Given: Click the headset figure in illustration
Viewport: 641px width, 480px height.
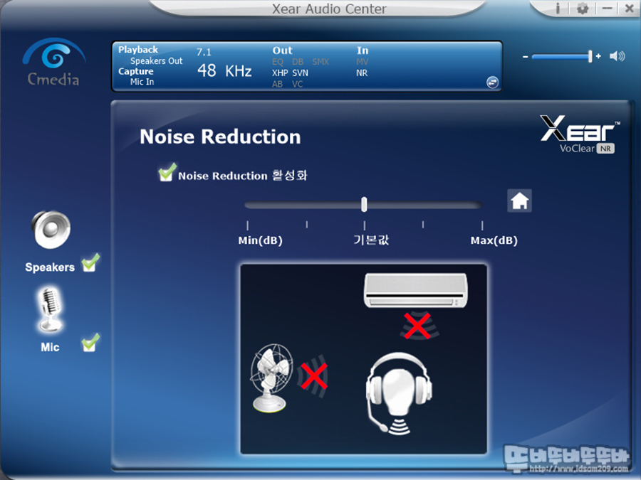Looking at the screenshot, I should (x=399, y=393).
